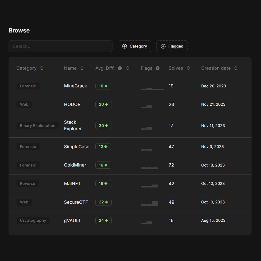Click sort arrows beside Creation date
This screenshot has width=261, height=261.
click(x=236, y=68)
